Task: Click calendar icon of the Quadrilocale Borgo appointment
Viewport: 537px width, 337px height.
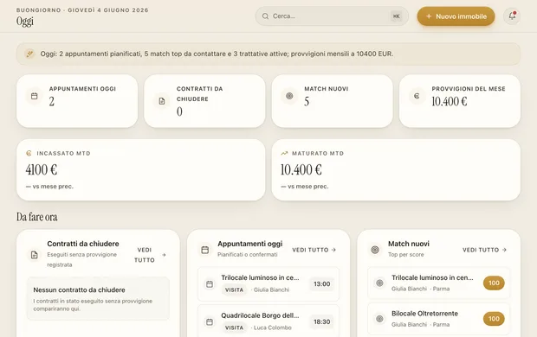Action: (210, 321)
